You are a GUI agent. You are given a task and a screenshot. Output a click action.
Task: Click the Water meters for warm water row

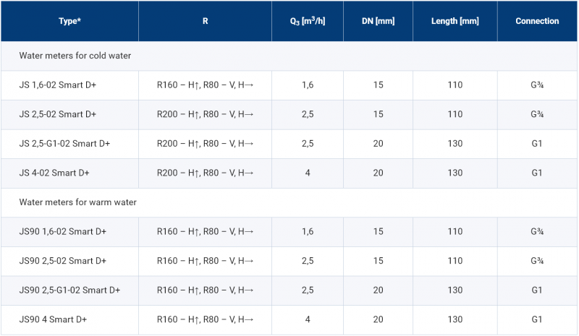[289, 202]
